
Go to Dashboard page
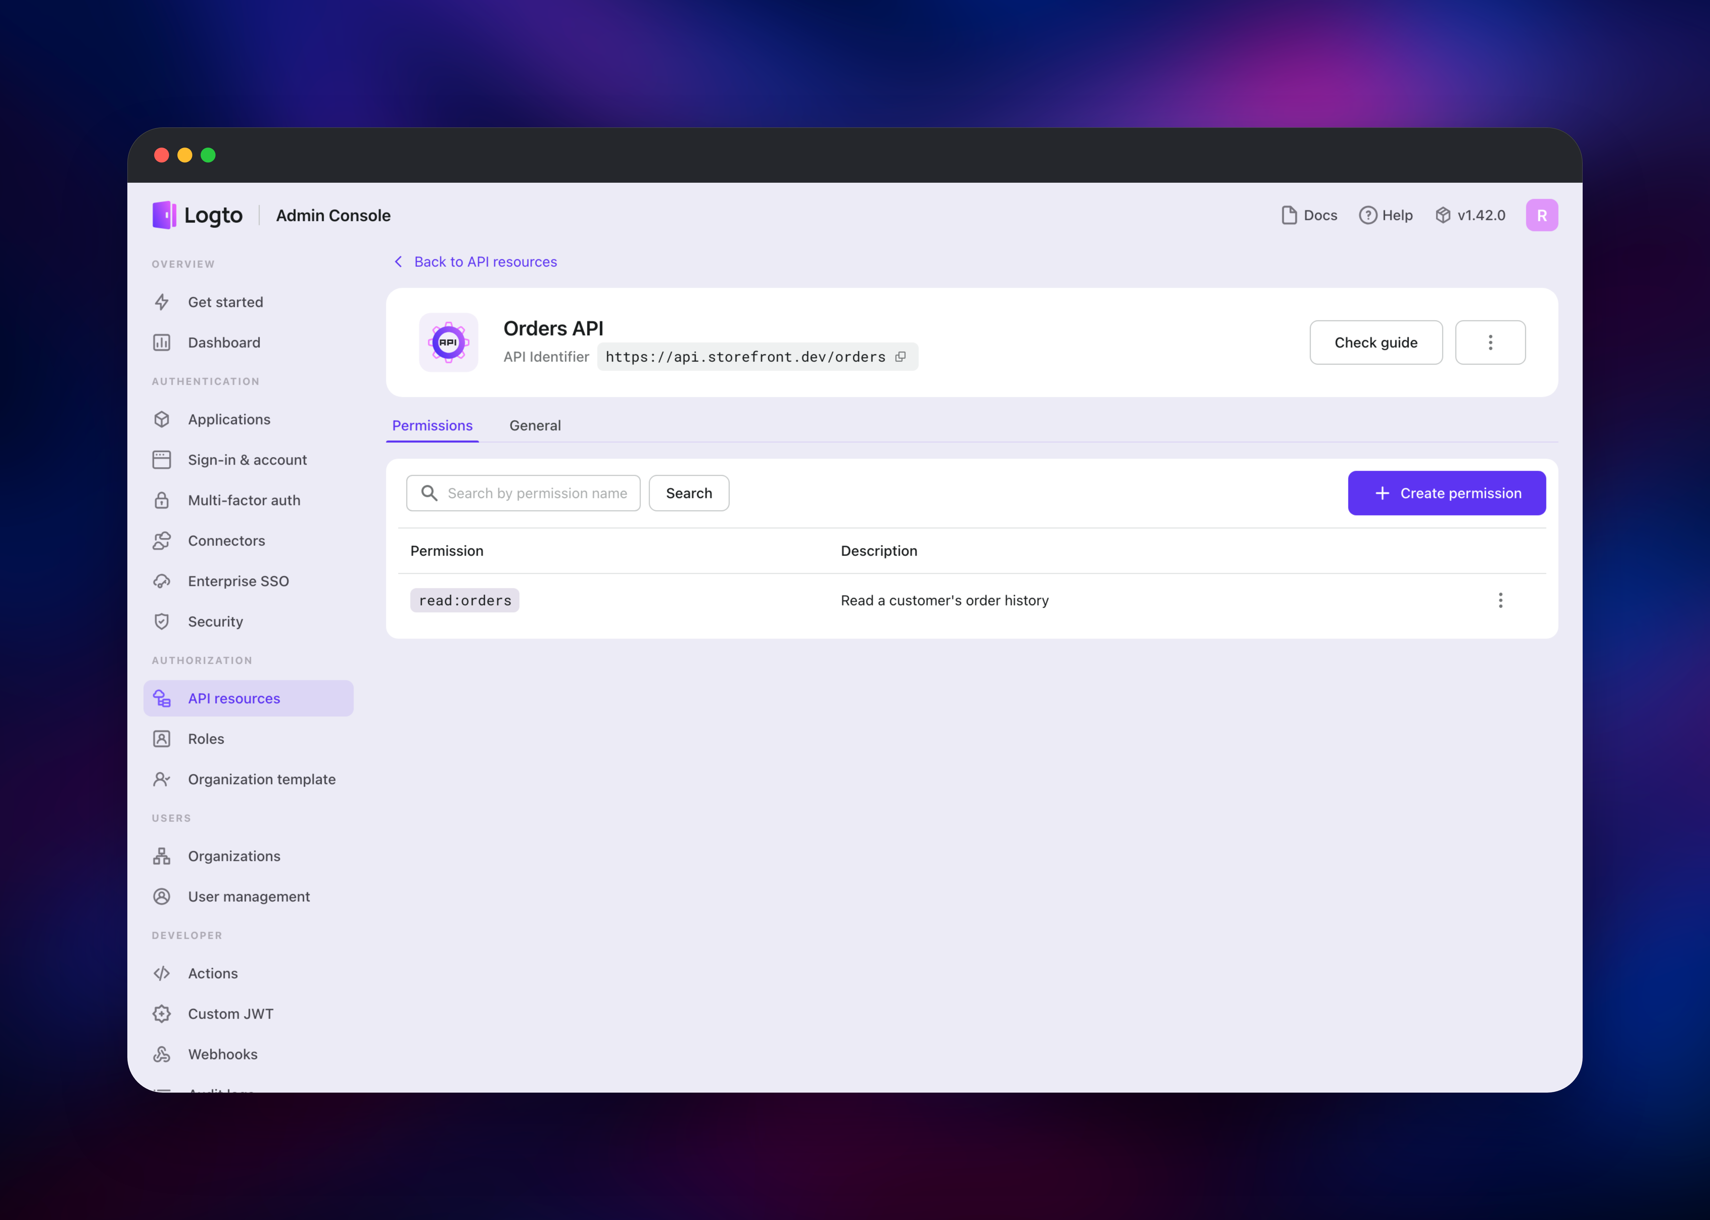249,342
